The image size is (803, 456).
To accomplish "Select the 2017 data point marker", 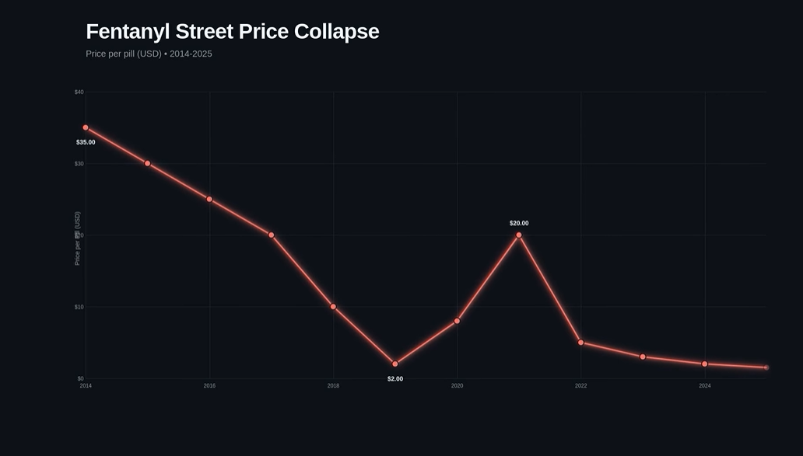I will [x=272, y=235].
